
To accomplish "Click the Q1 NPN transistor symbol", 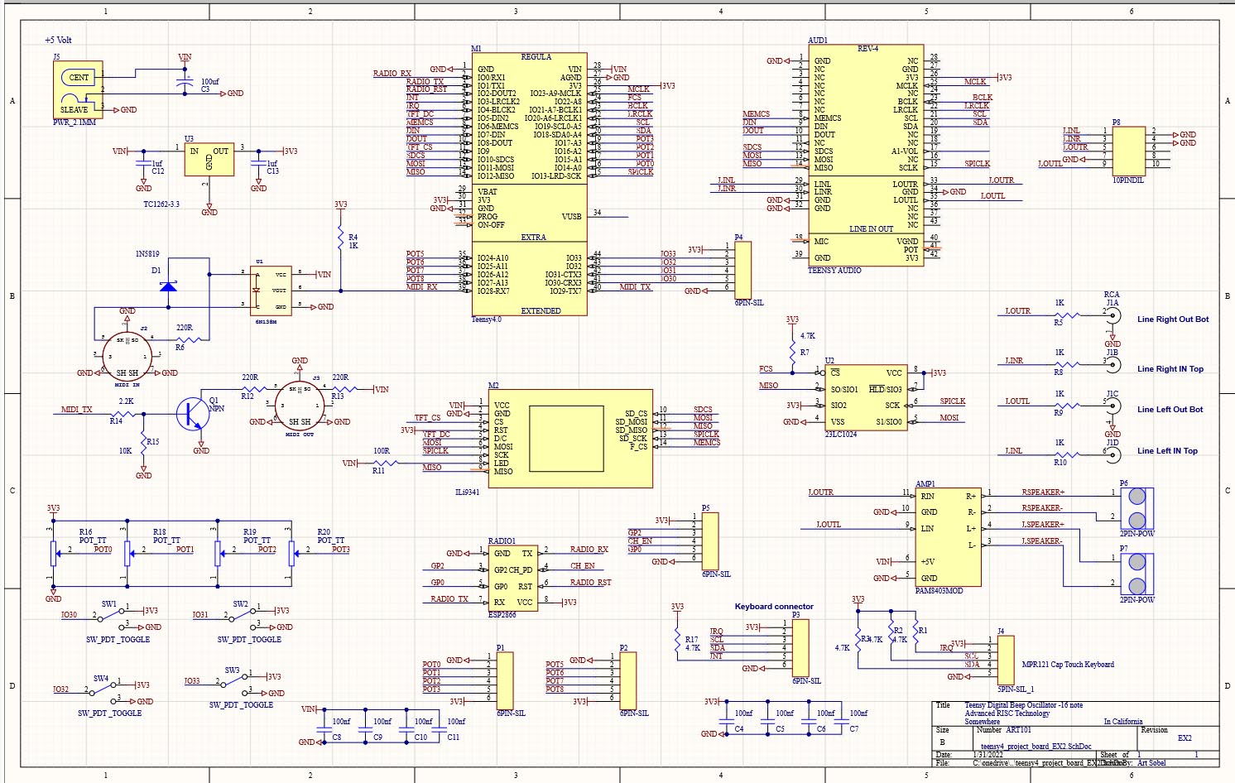I will pyautogui.click(x=193, y=413).
